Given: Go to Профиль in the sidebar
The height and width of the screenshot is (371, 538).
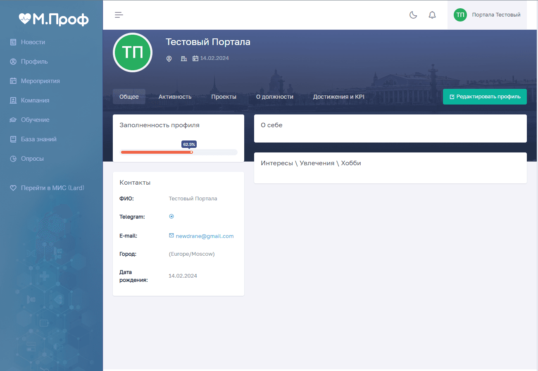Looking at the screenshot, I should [x=34, y=62].
